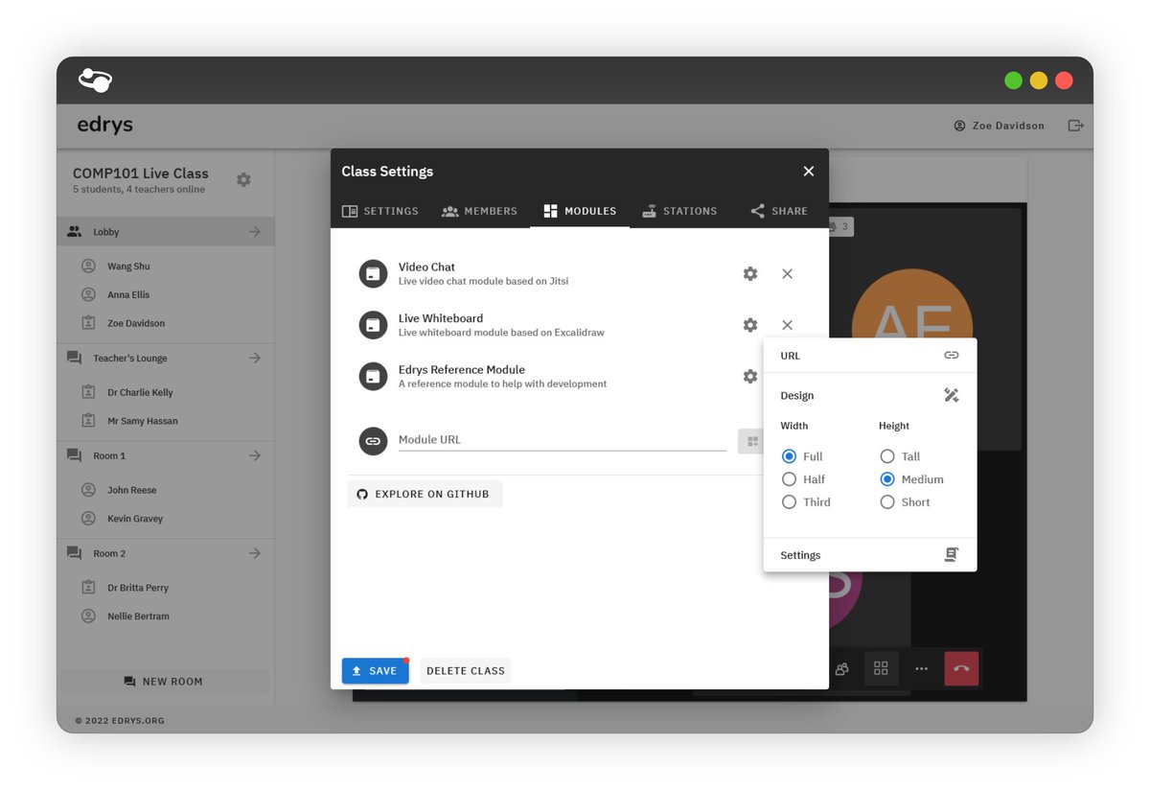Remove the Video Chat module
The image size is (1150, 790).
(x=787, y=274)
